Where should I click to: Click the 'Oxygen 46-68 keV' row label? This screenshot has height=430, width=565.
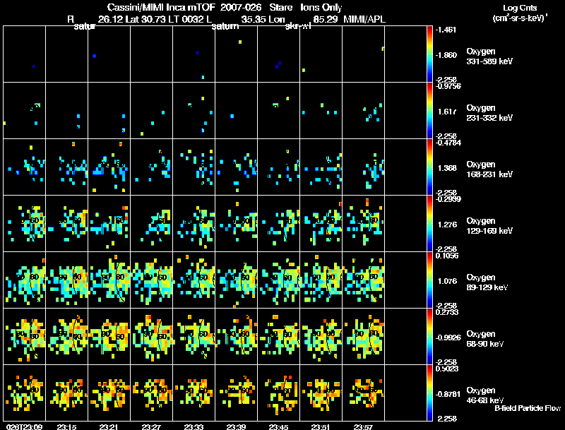[x=485, y=395]
